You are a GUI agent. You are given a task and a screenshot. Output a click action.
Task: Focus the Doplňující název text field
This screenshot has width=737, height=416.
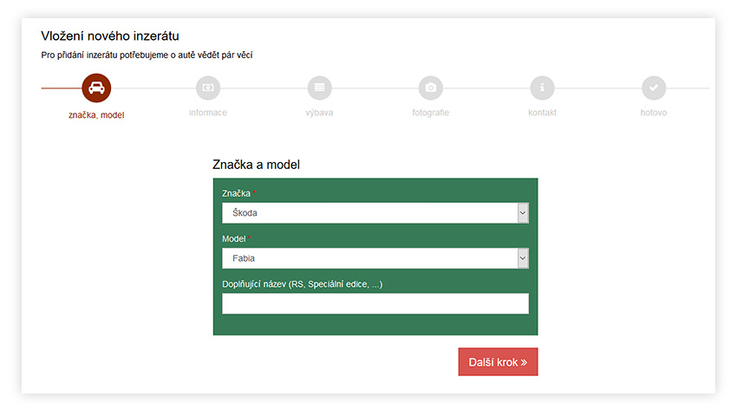pos(375,303)
